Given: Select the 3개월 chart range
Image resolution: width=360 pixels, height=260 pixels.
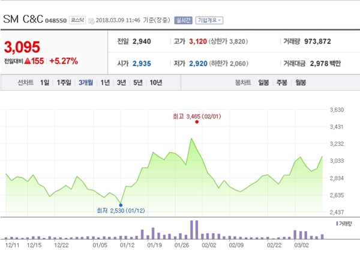Looking at the screenshot, I should pyautogui.click(x=86, y=82).
